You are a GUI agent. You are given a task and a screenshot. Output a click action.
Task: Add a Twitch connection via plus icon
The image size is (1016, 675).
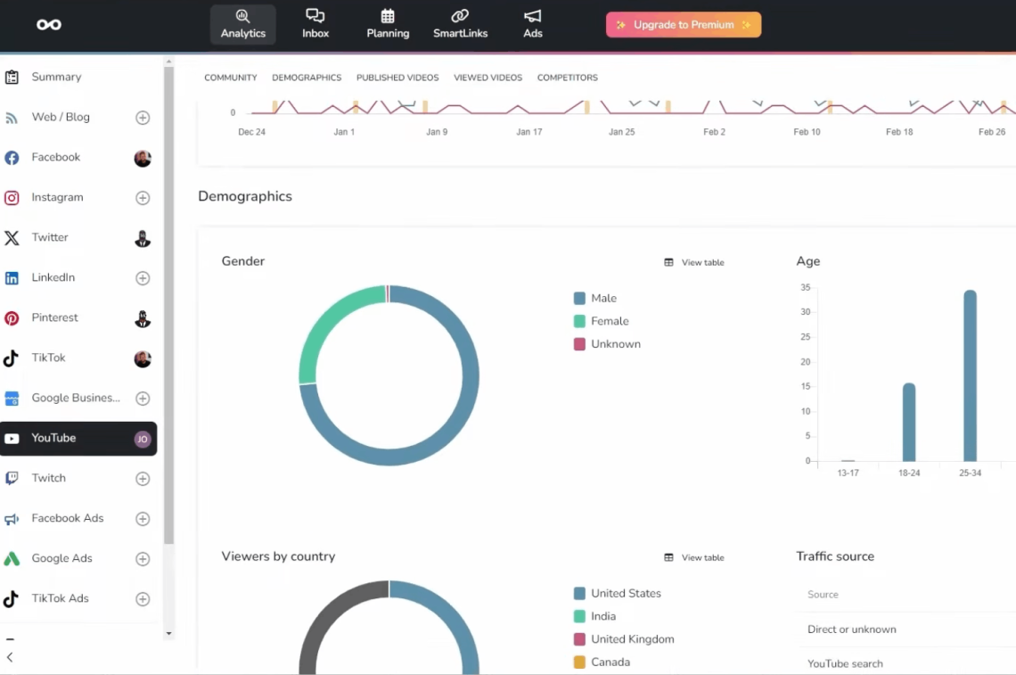[143, 479]
